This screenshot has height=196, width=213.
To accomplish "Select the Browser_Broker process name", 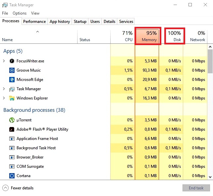I will tap(30, 157).
